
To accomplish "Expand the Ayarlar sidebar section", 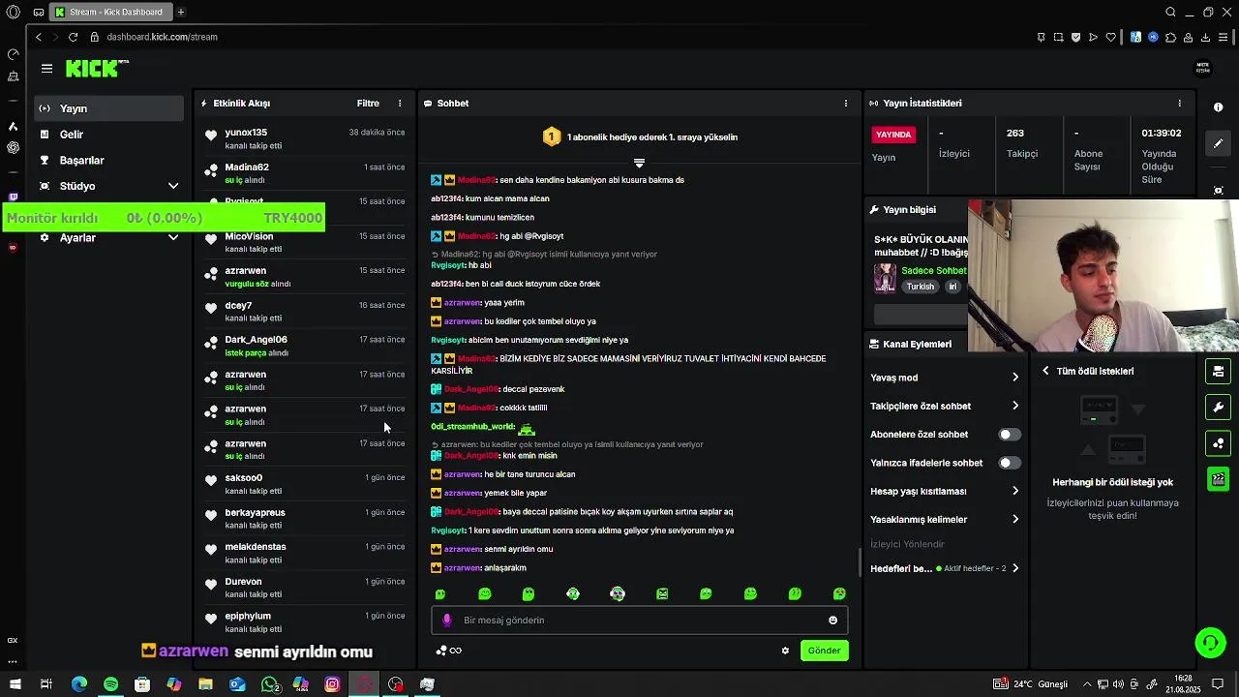I will click(173, 237).
